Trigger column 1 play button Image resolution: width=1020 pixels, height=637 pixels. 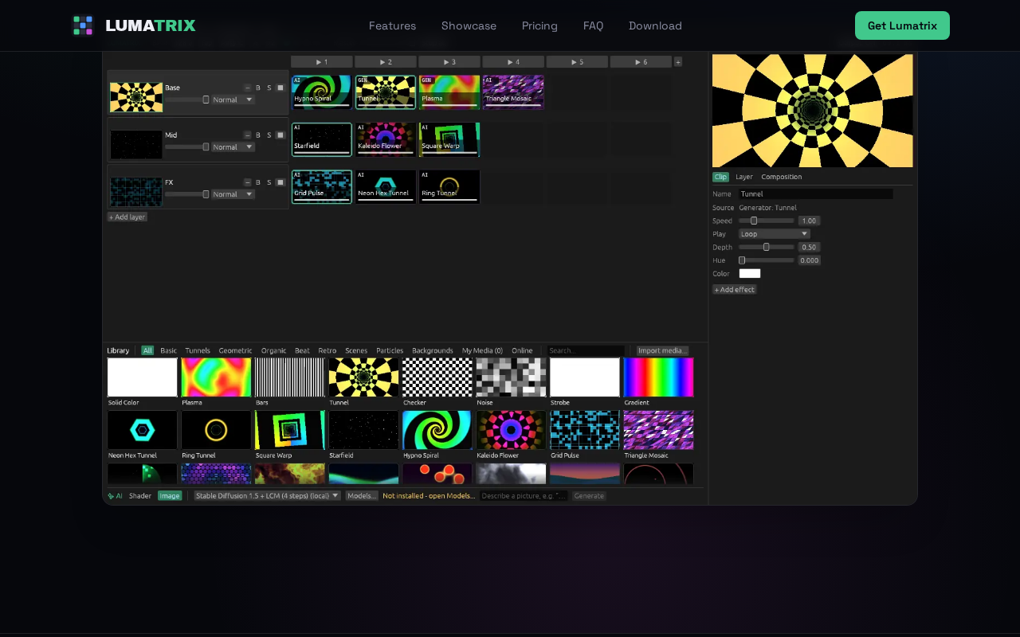click(x=322, y=61)
